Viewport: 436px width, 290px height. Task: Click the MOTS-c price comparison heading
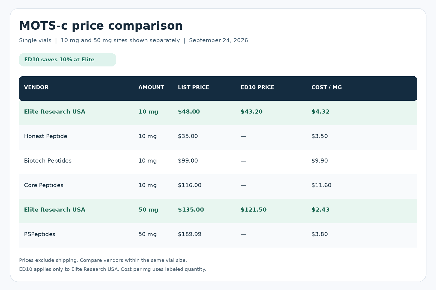tap(101, 26)
